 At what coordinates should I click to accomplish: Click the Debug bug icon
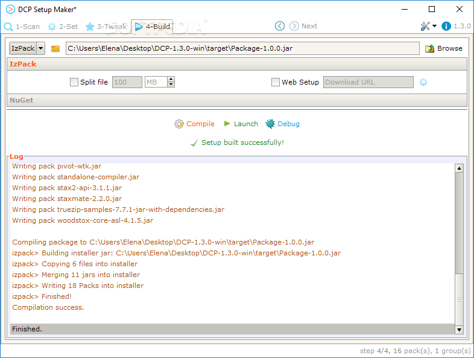coord(270,124)
